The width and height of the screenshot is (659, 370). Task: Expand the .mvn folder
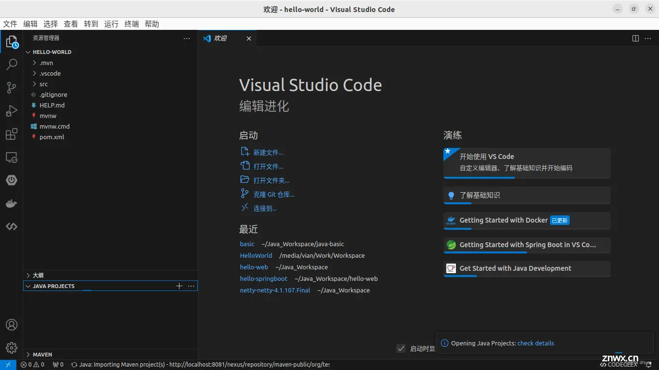pyautogui.click(x=110, y=63)
